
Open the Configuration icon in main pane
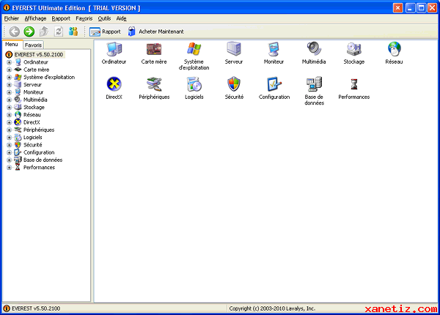pyautogui.click(x=274, y=84)
